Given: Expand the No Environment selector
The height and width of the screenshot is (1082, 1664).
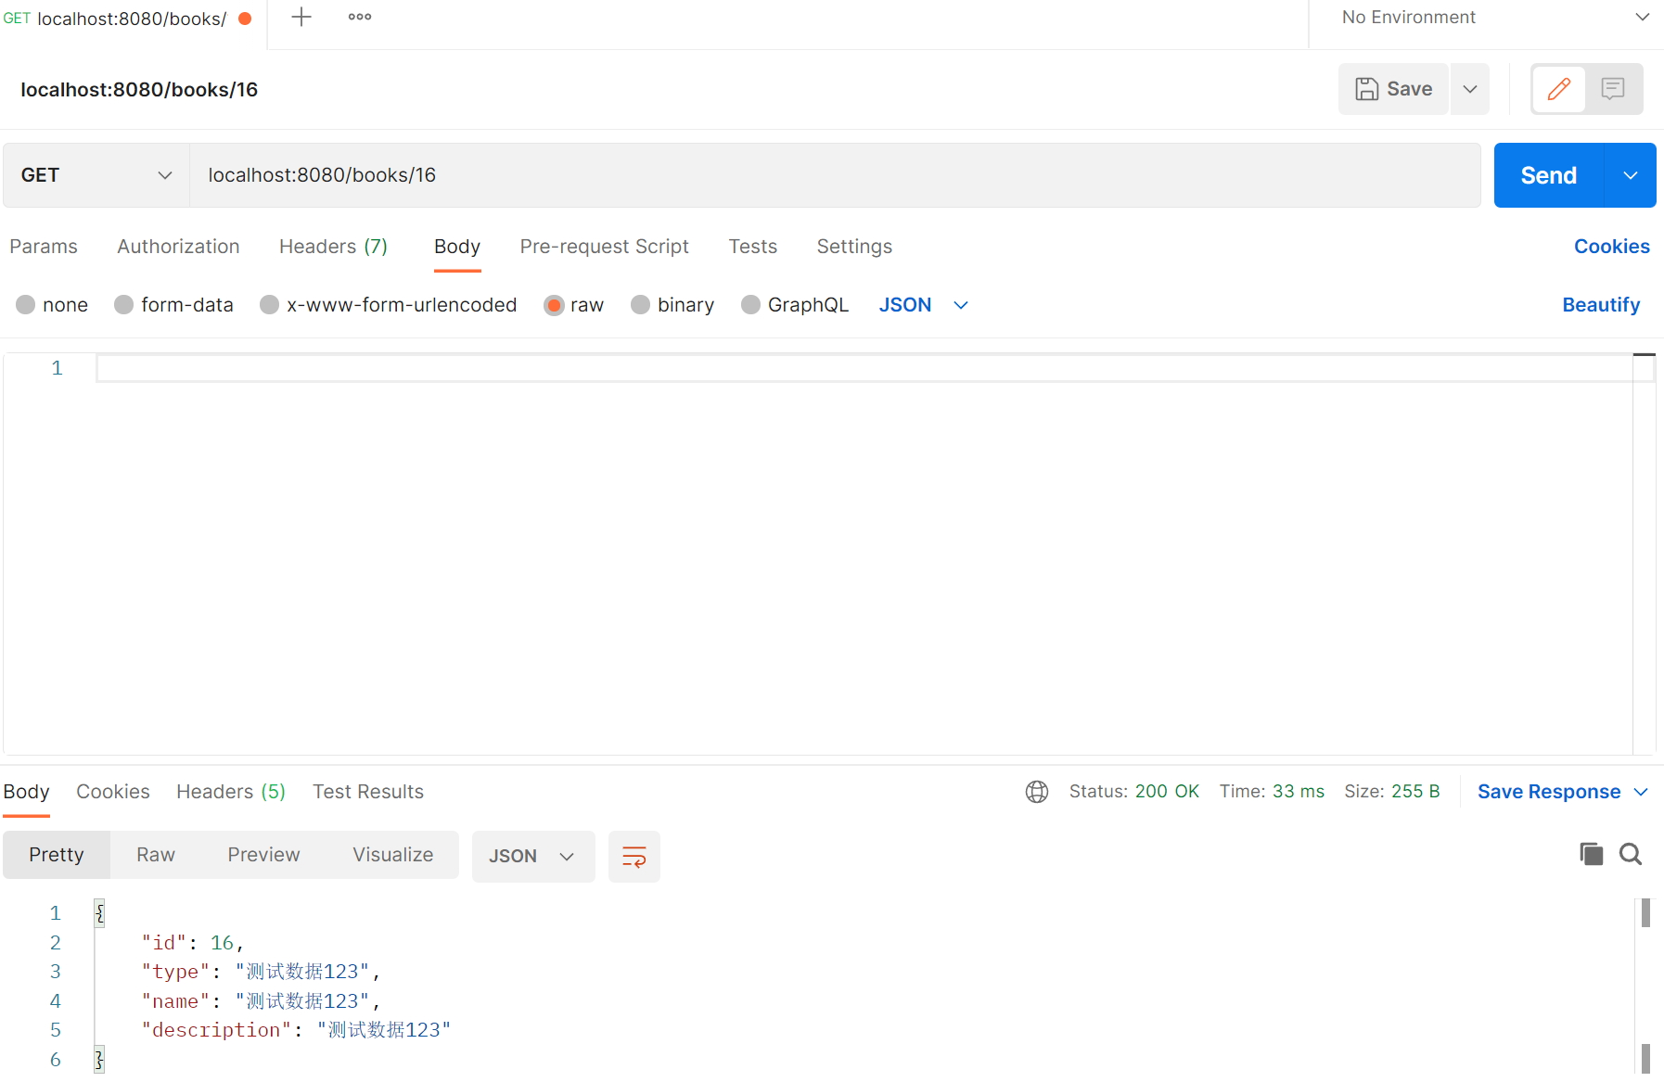Looking at the screenshot, I should click(x=1493, y=18).
